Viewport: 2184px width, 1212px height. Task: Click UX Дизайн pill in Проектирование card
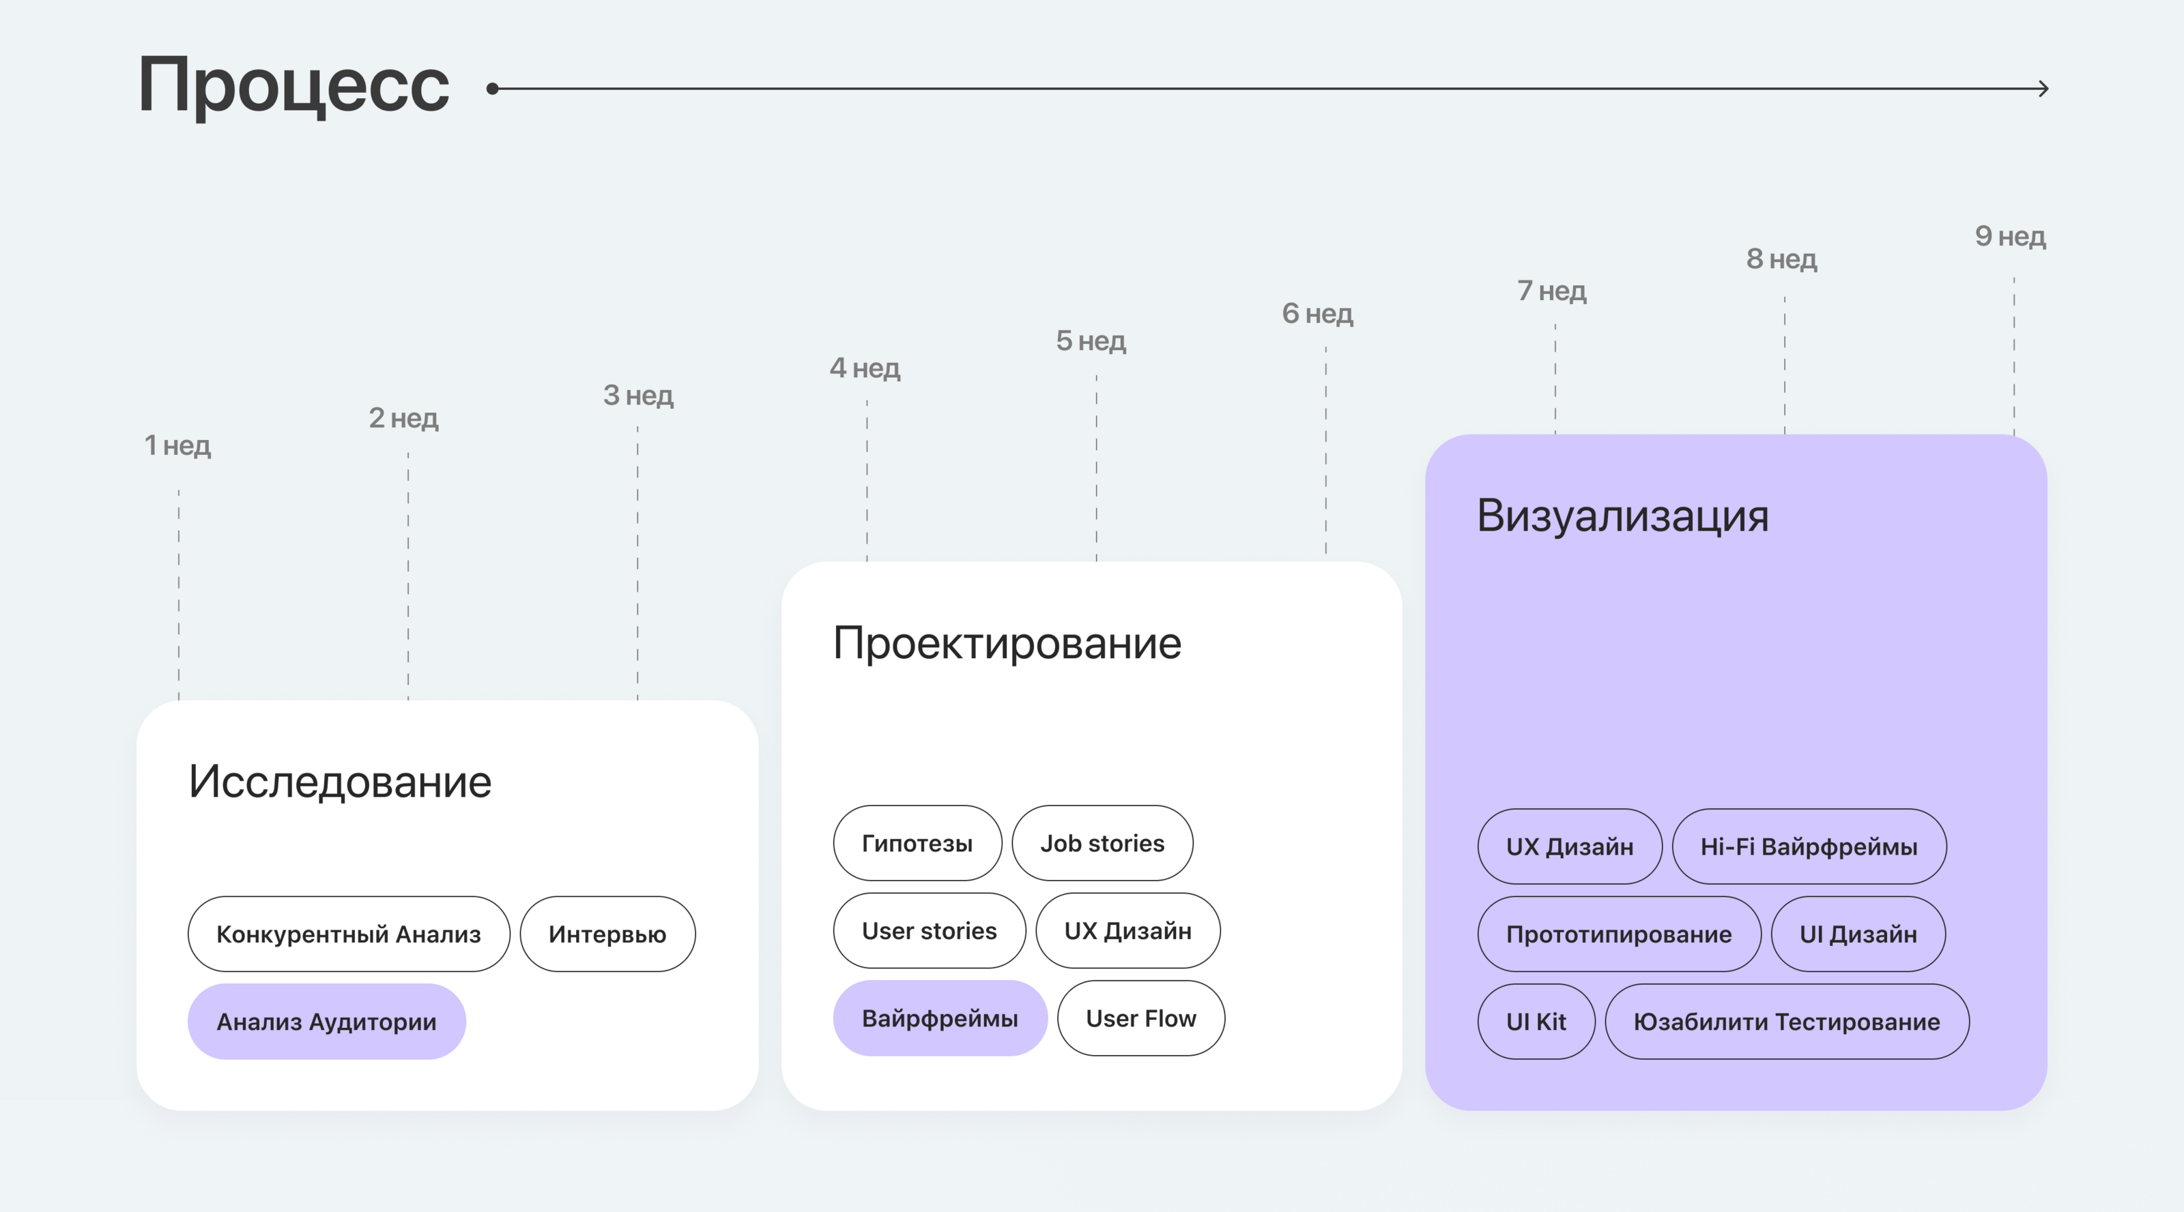point(1127,930)
